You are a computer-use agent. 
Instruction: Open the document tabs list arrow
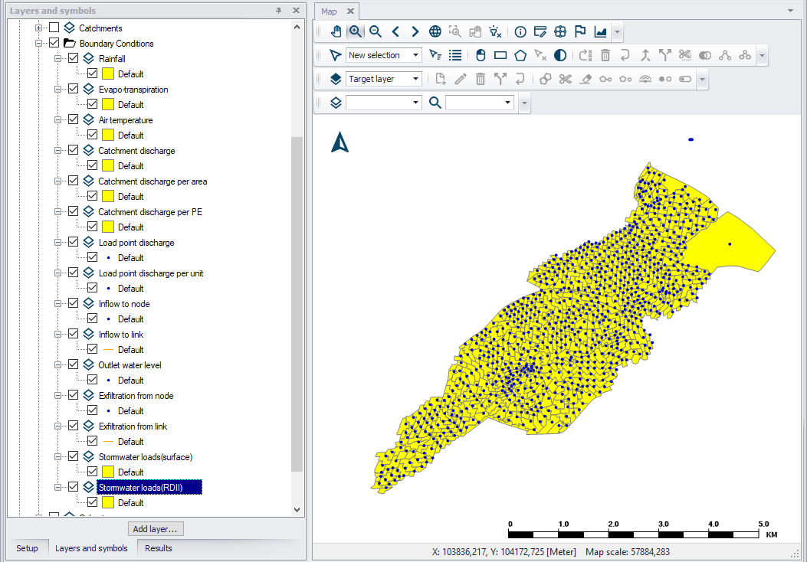pos(791,11)
